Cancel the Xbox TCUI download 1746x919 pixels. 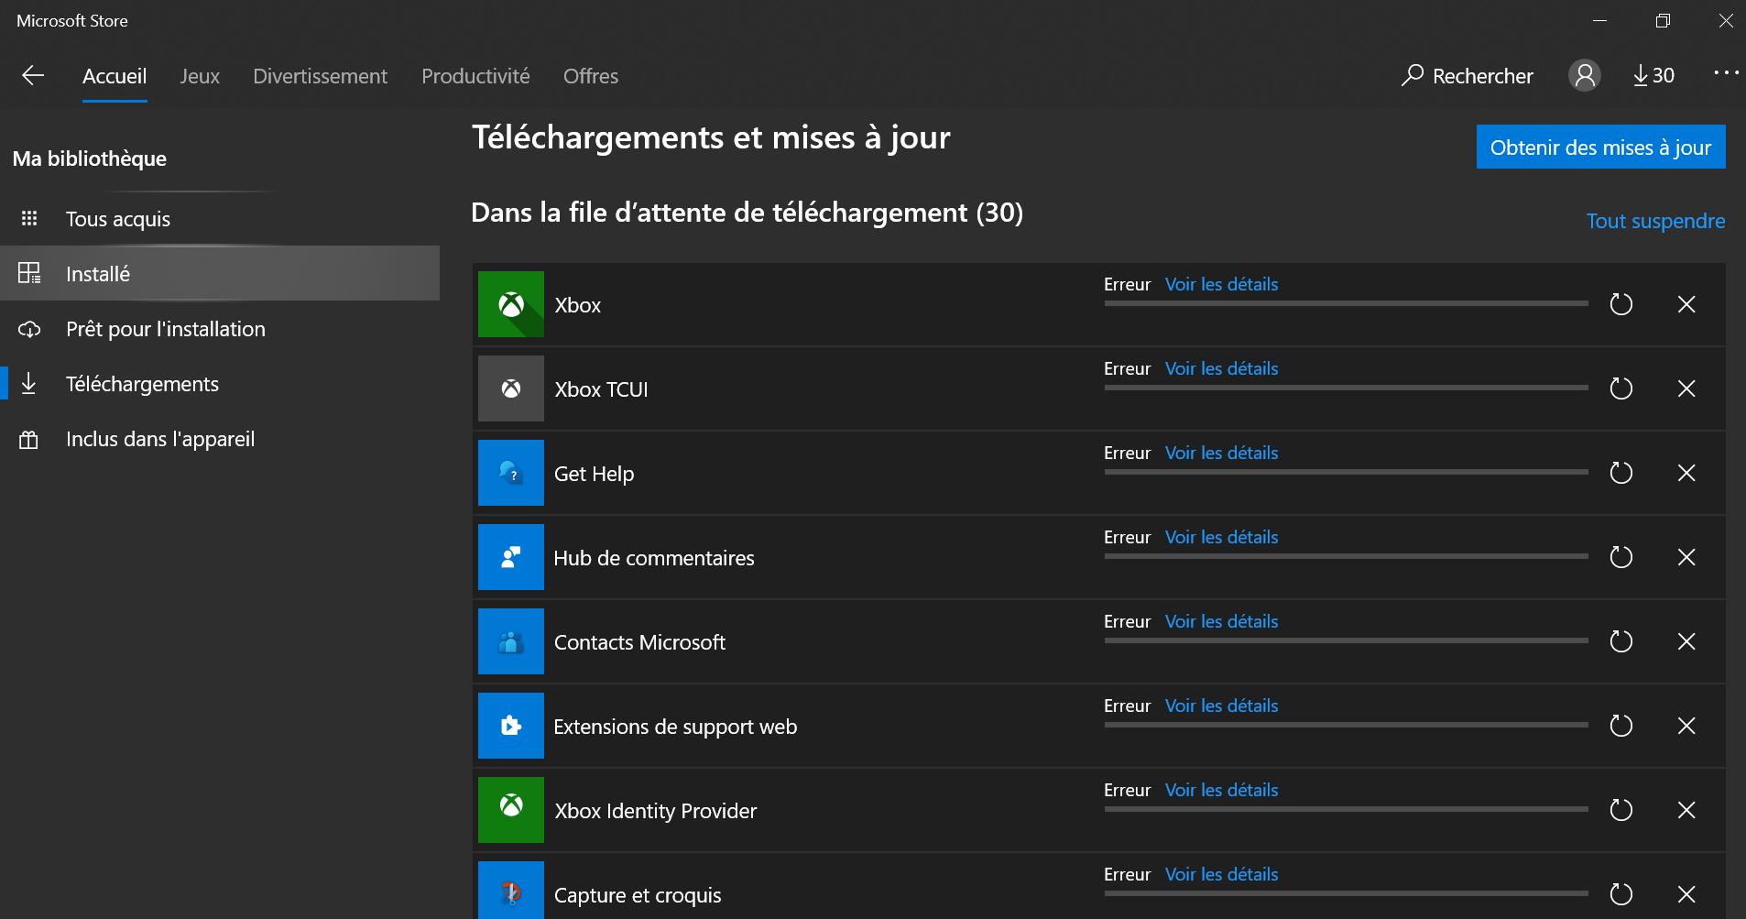point(1686,388)
